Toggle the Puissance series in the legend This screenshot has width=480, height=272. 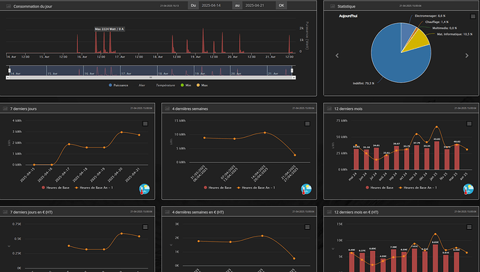tap(118, 86)
